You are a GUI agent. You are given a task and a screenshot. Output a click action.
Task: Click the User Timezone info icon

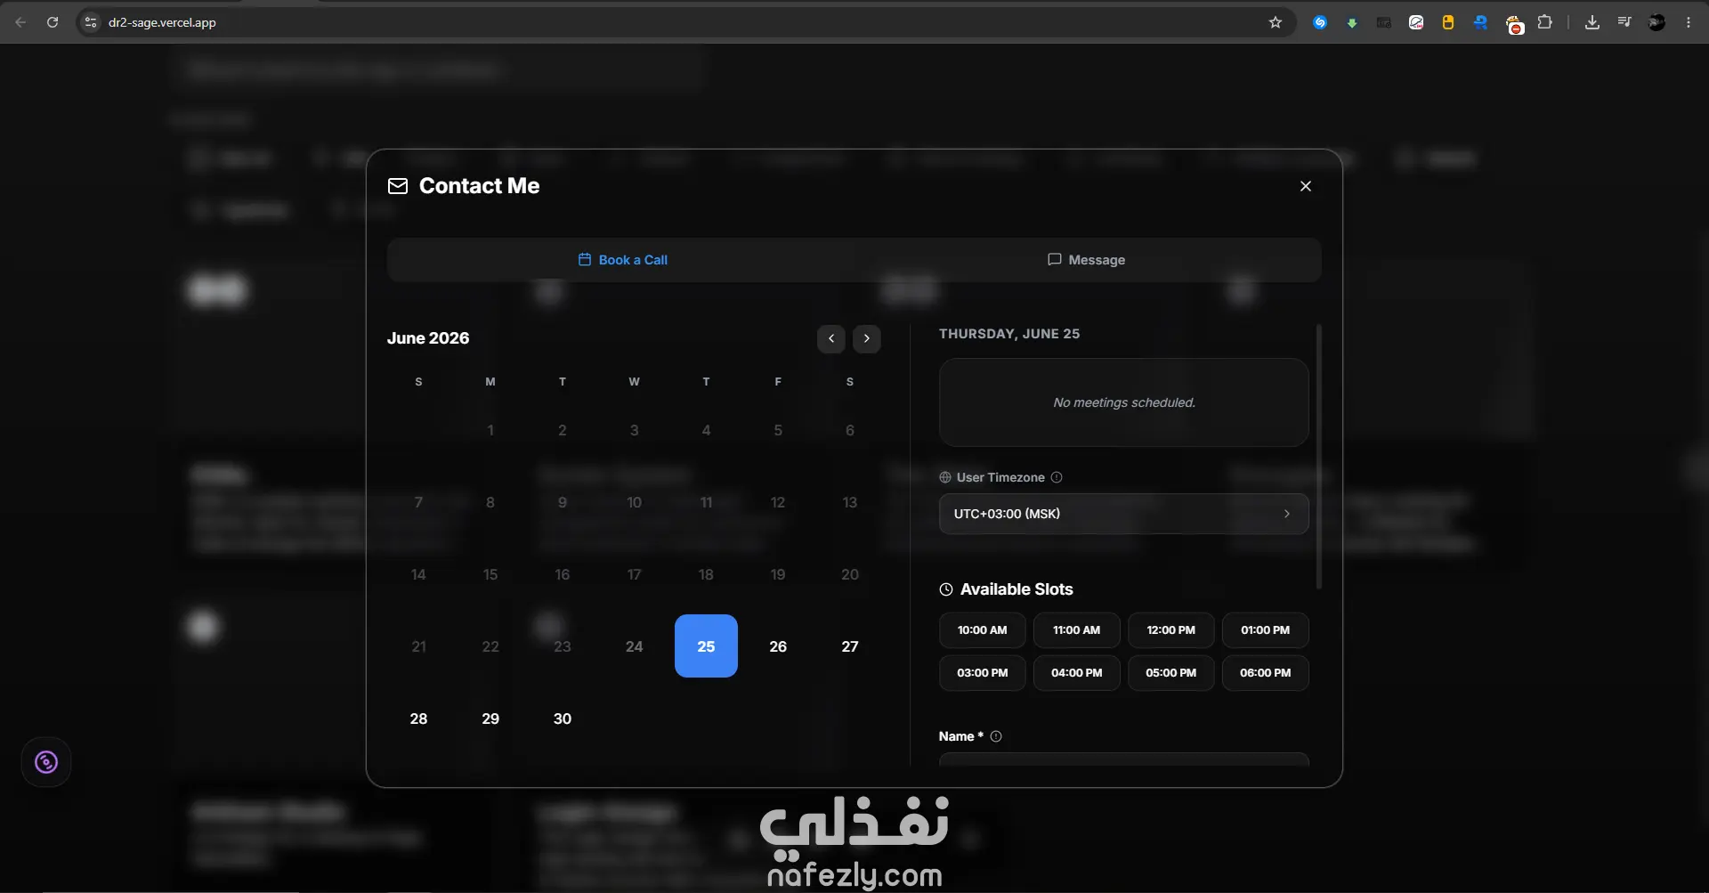1057,477
